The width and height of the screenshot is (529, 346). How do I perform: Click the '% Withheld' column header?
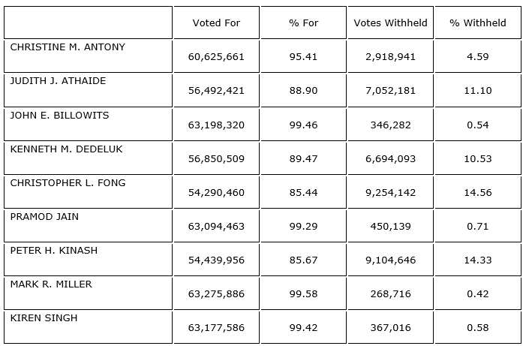477,23
